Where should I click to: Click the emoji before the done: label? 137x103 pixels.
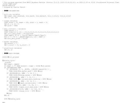pos(7,93)
